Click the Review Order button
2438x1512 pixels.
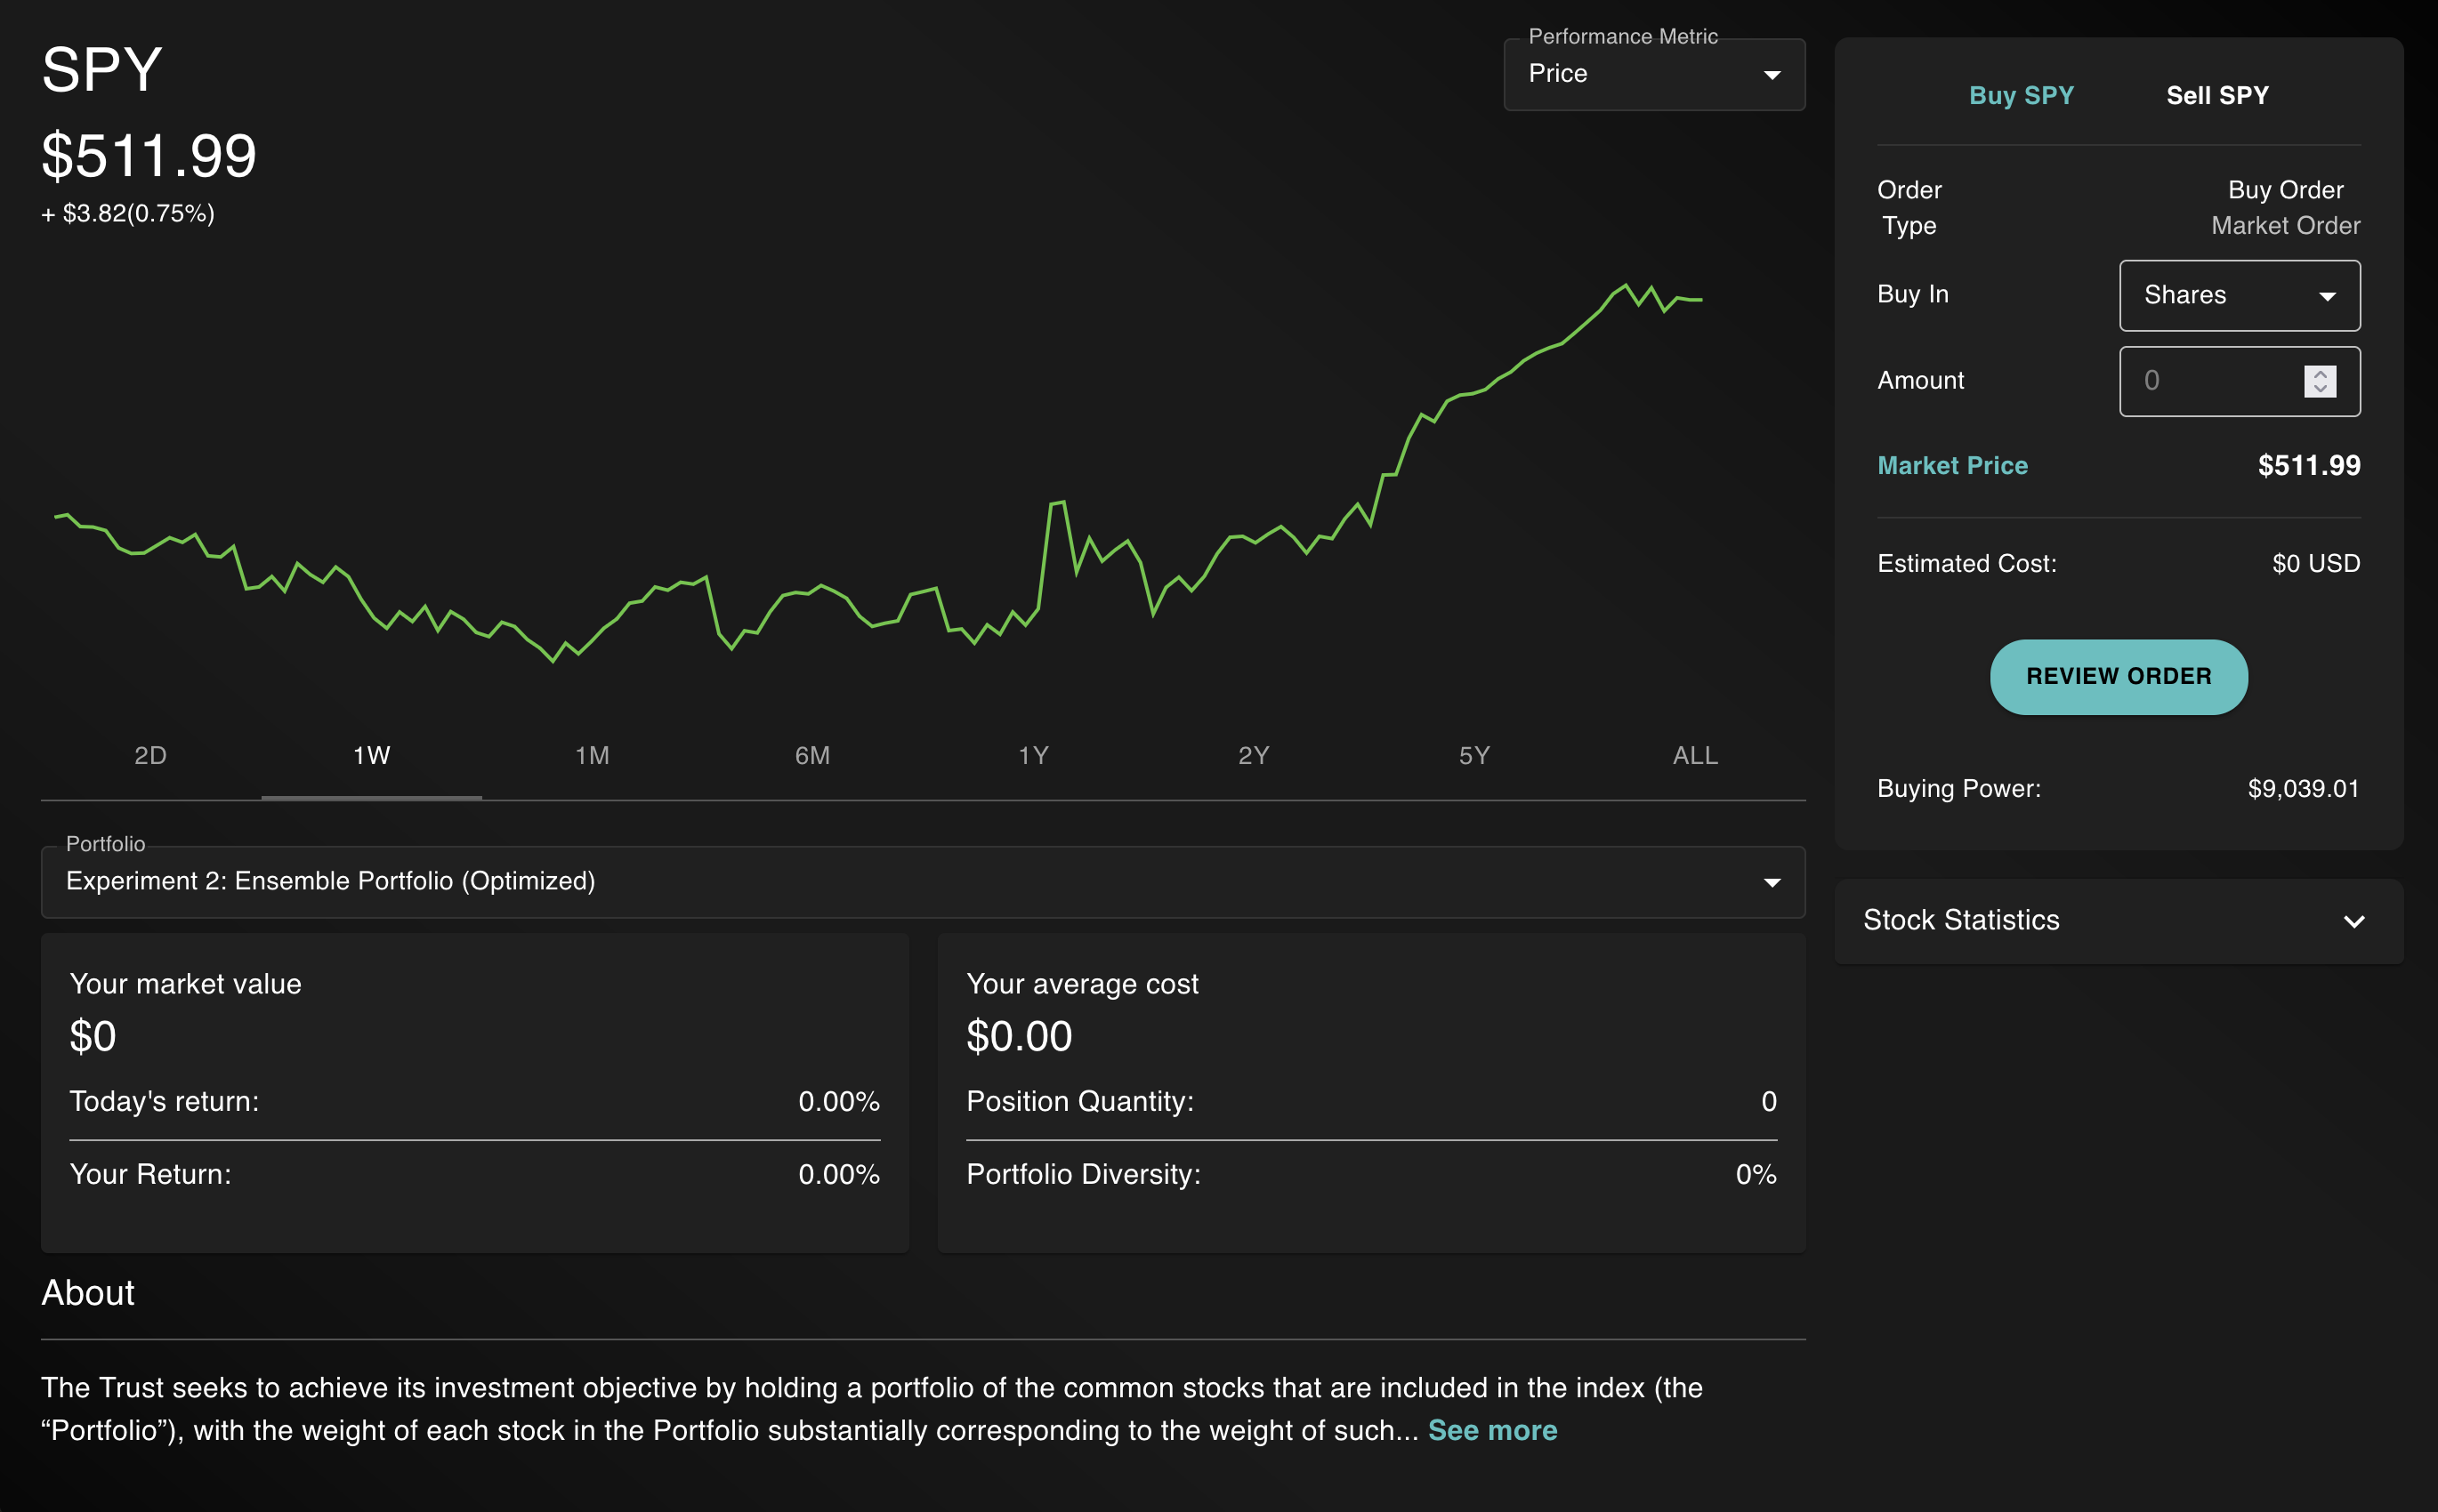pos(2118,677)
